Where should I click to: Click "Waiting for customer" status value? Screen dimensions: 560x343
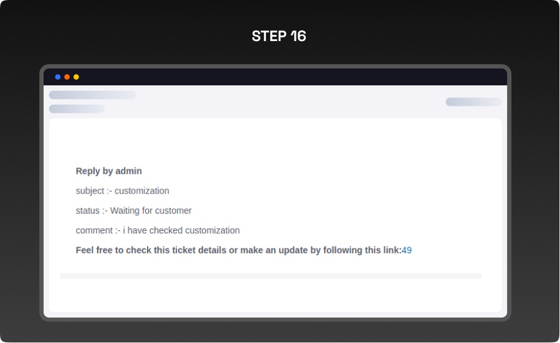click(x=151, y=211)
